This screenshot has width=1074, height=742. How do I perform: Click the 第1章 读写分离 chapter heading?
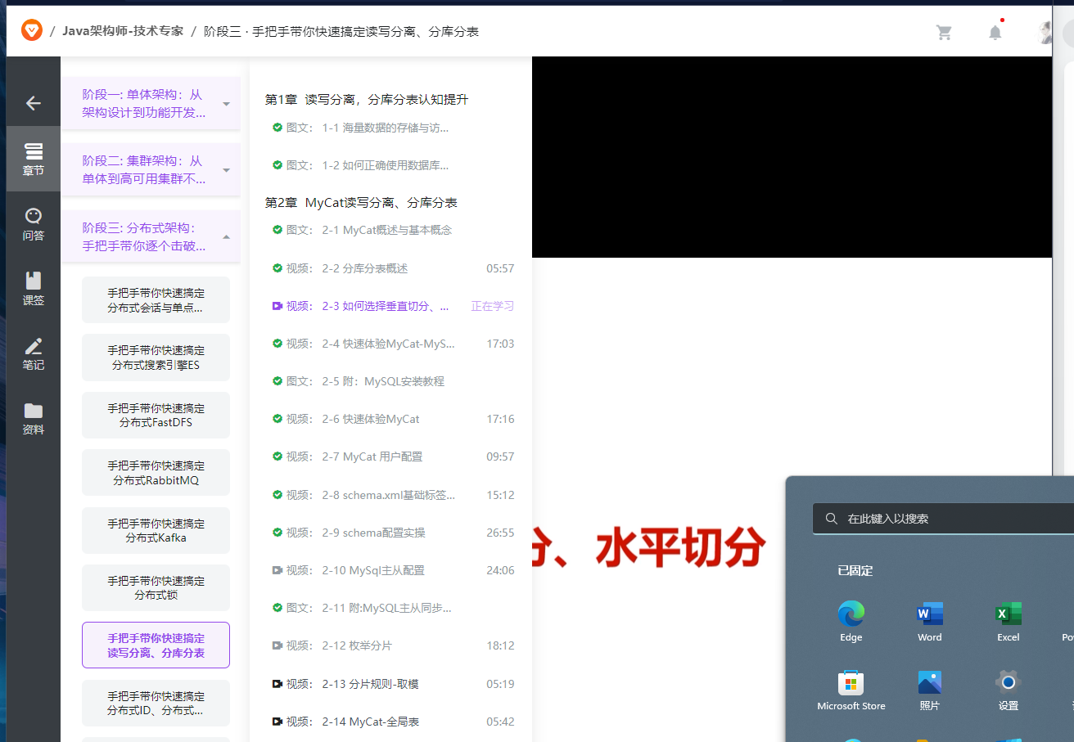[367, 99]
